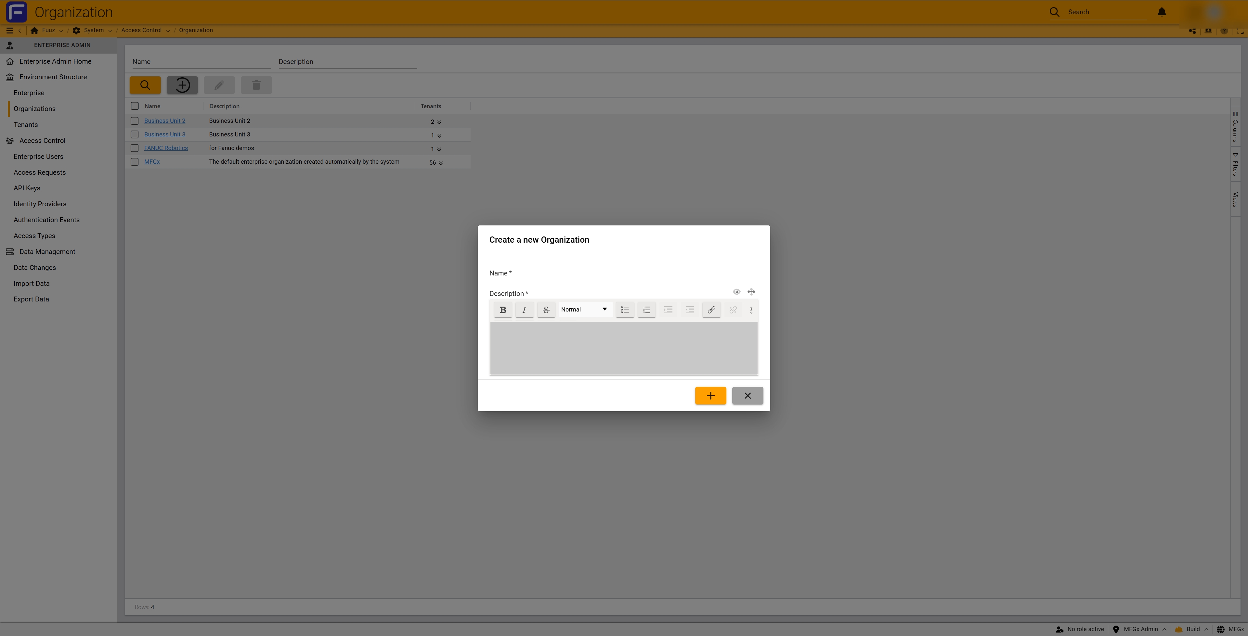This screenshot has width=1248, height=636.
Task: Open Identity Providers in sidebar
Action: pyautogui.click(x=40, y=204)
